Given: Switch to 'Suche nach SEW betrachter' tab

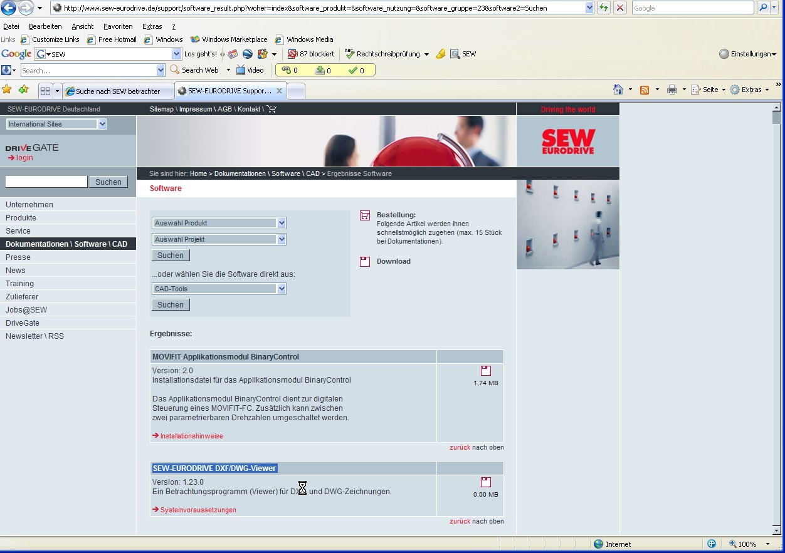Looking at the screenshot, I should tap(118, 91).
